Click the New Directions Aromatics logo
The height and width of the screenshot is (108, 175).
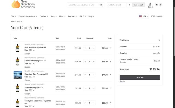(23, 4)
